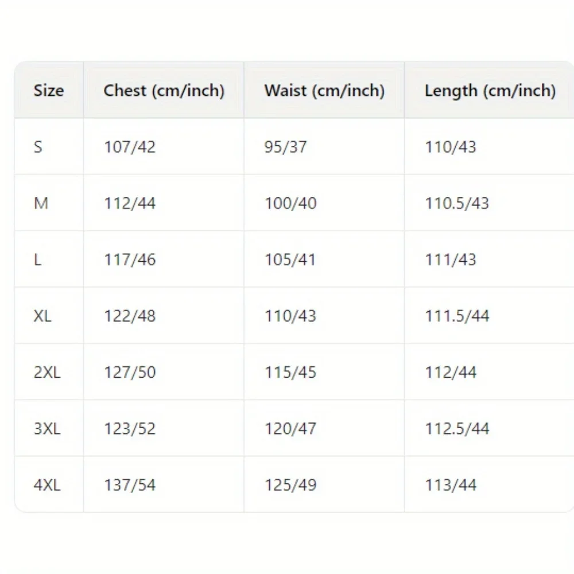Select the M size row label
This screenshot has width=574, height=574.
pyautogui.click(x=41, y=203)
